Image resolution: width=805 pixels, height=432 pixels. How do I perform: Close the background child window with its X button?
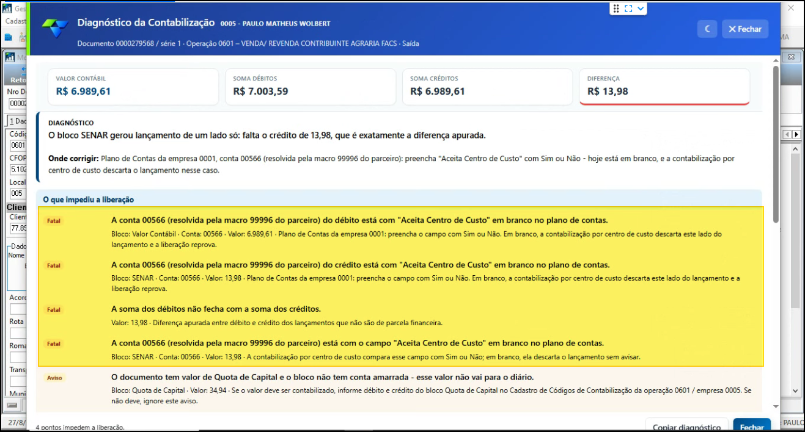tap(790, 57)
